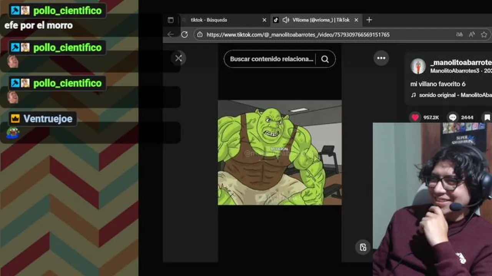Click the translate page icon in address bar
492x276 pixels.
tap(459, 34)
